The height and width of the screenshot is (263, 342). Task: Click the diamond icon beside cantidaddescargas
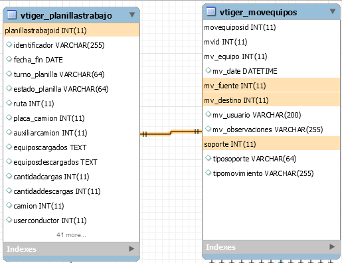(x=9, y=191)
